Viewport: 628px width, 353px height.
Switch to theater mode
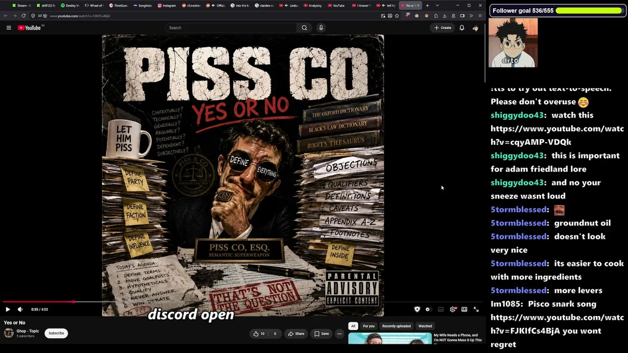click(x=464, y=309)
